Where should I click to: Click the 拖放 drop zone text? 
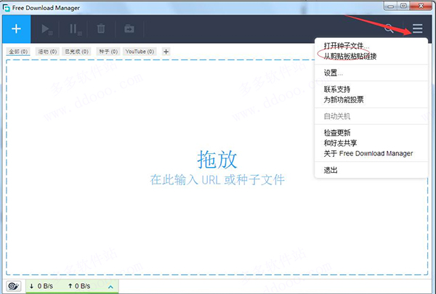click(x=217, y=160)
